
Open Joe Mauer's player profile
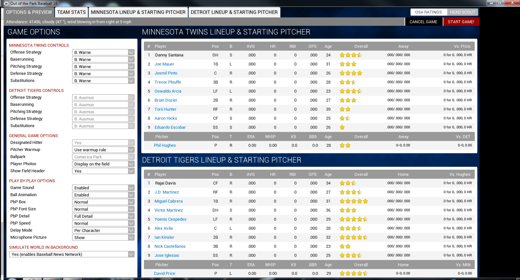point(164,64)
